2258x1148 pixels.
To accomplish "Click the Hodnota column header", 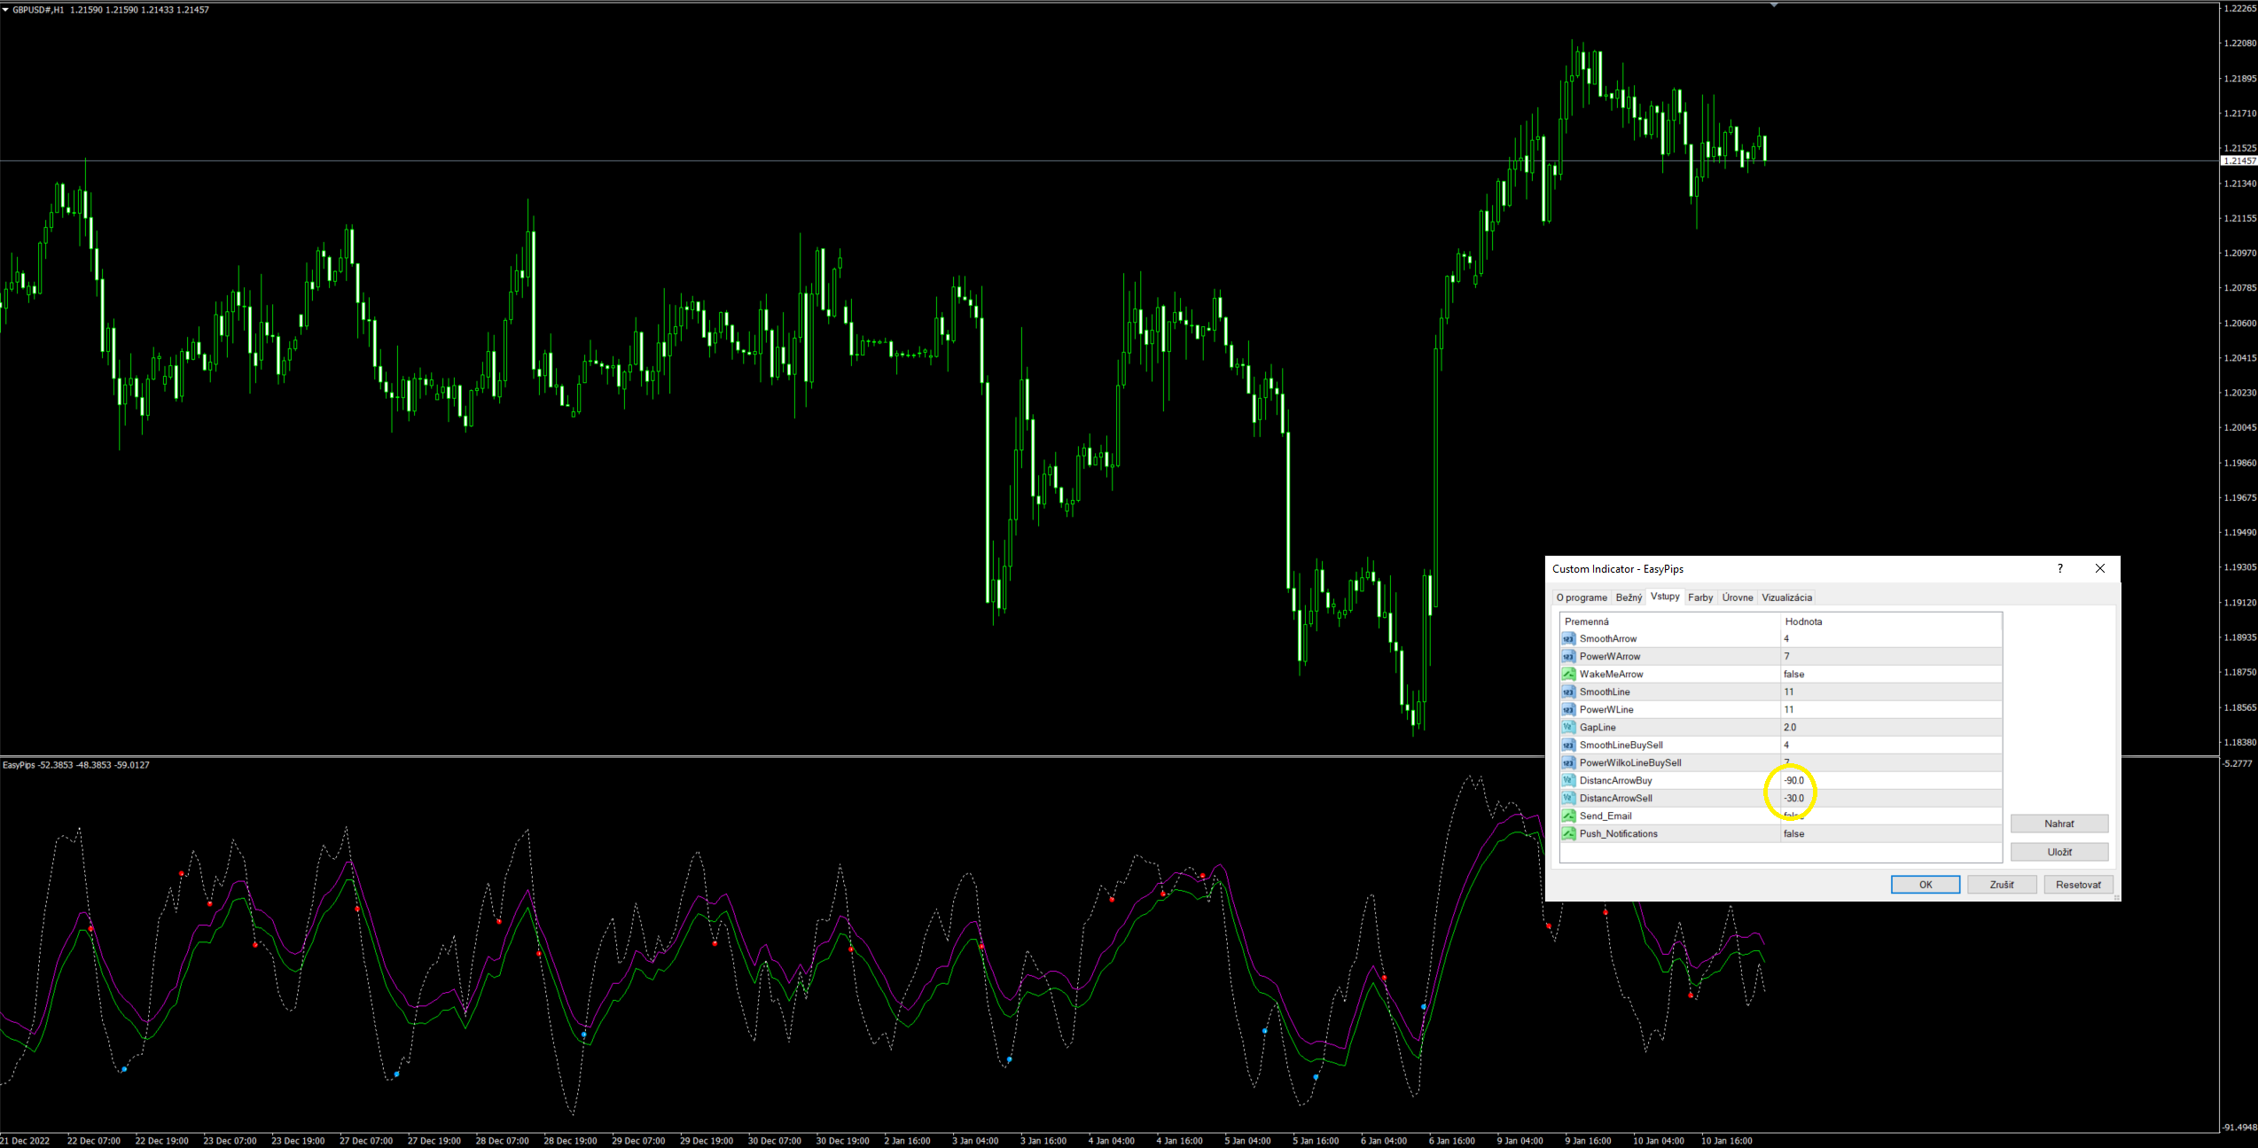I will click(1803, 621).
